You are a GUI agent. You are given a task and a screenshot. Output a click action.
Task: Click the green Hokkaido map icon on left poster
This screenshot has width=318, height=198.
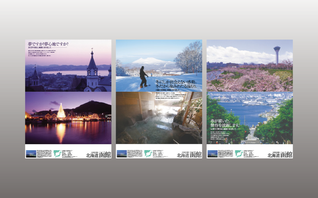pyautogui.click(x=57, y=154)
